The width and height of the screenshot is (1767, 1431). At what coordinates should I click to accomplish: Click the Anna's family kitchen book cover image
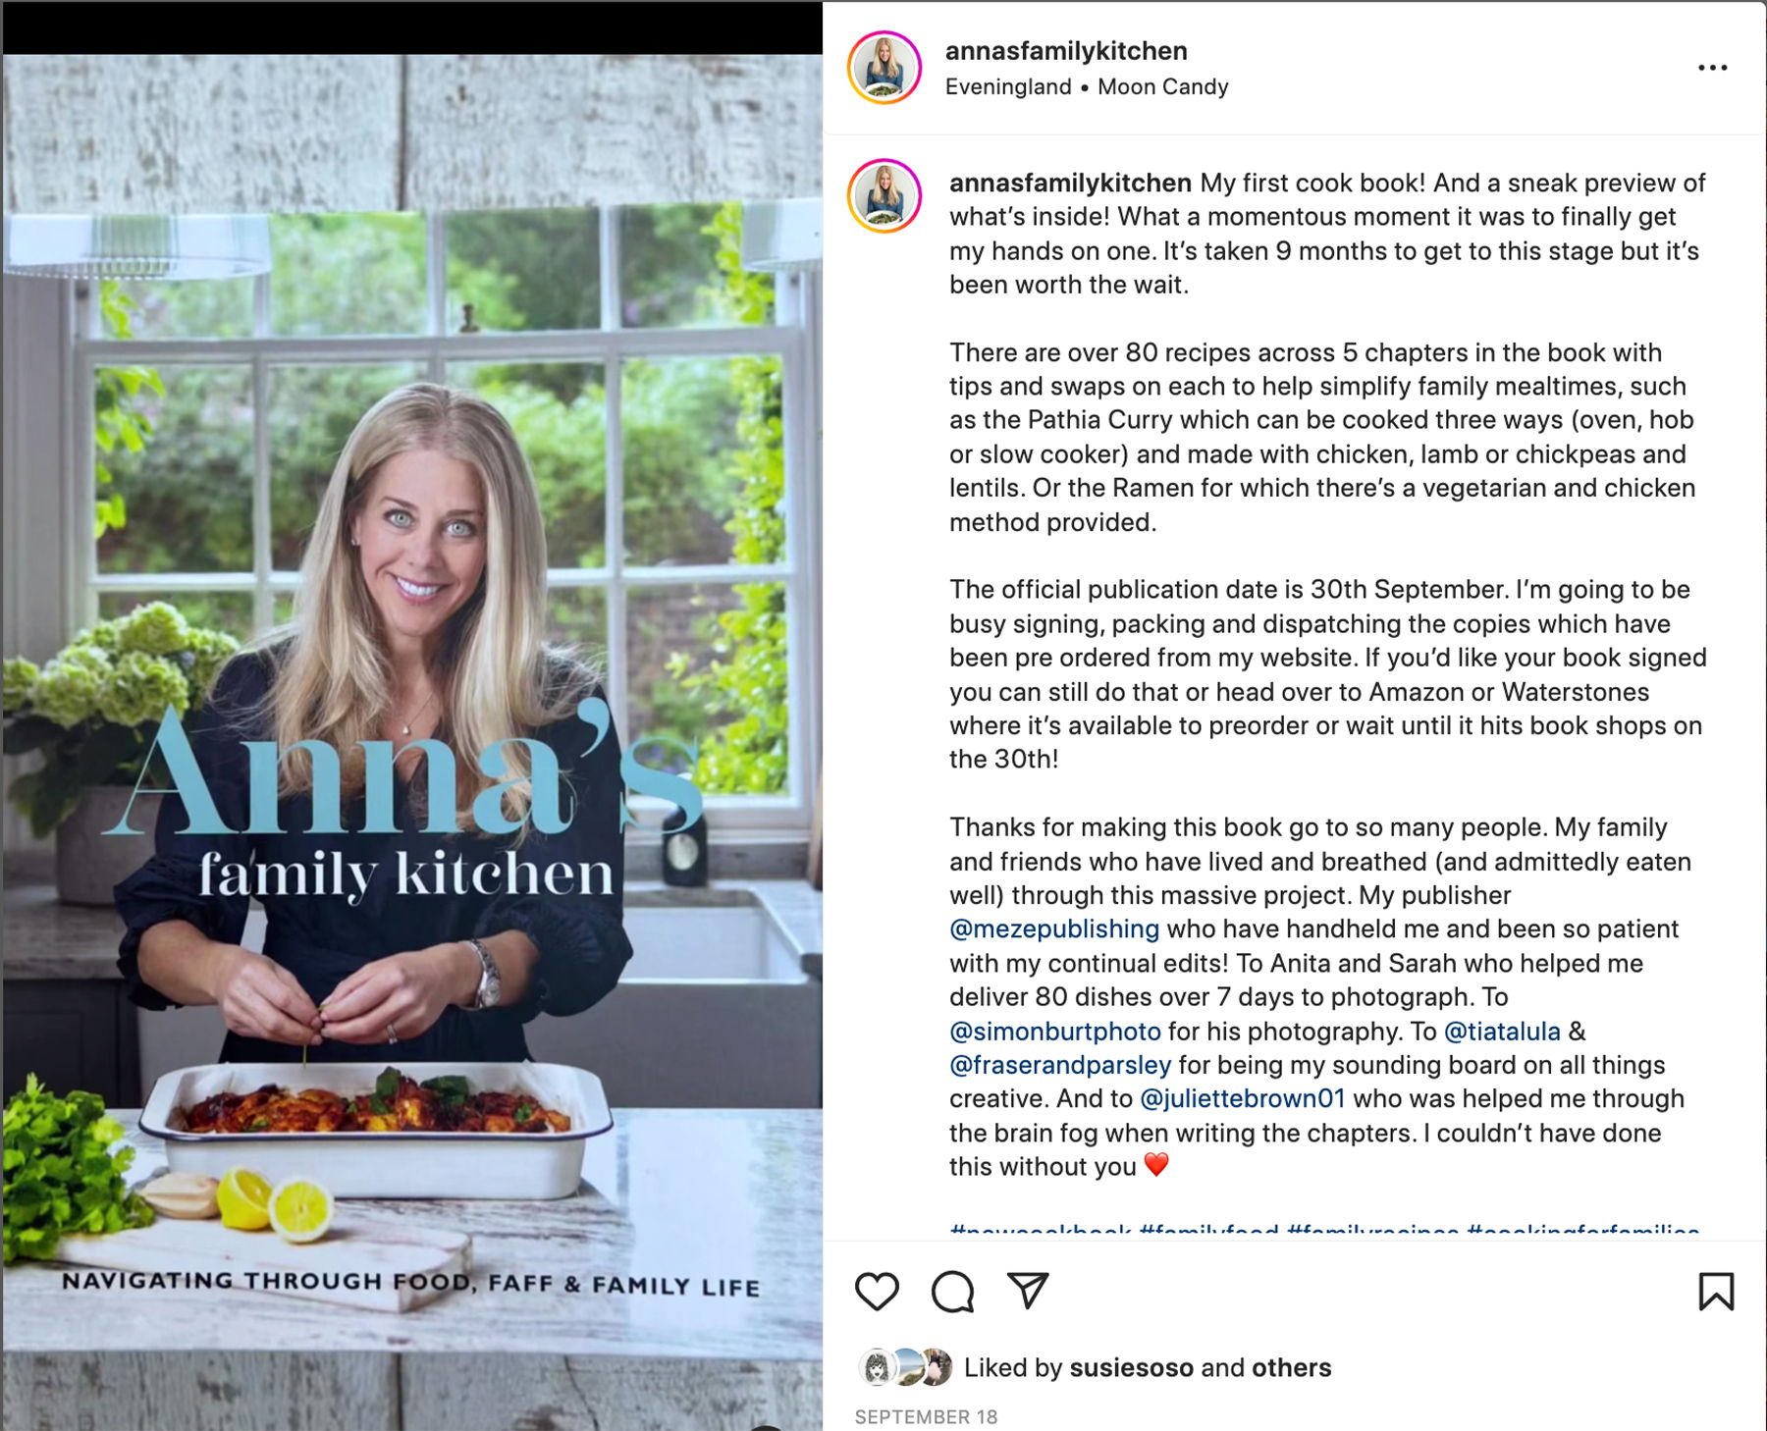point(412,742)
